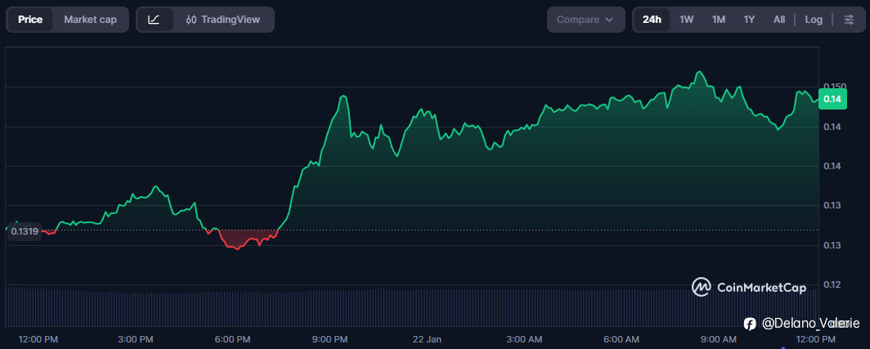Click the 9:00 PM time axis label
The width and height of the screenshot is (870, 349).
pyautogui.click(x=330, y=338)
